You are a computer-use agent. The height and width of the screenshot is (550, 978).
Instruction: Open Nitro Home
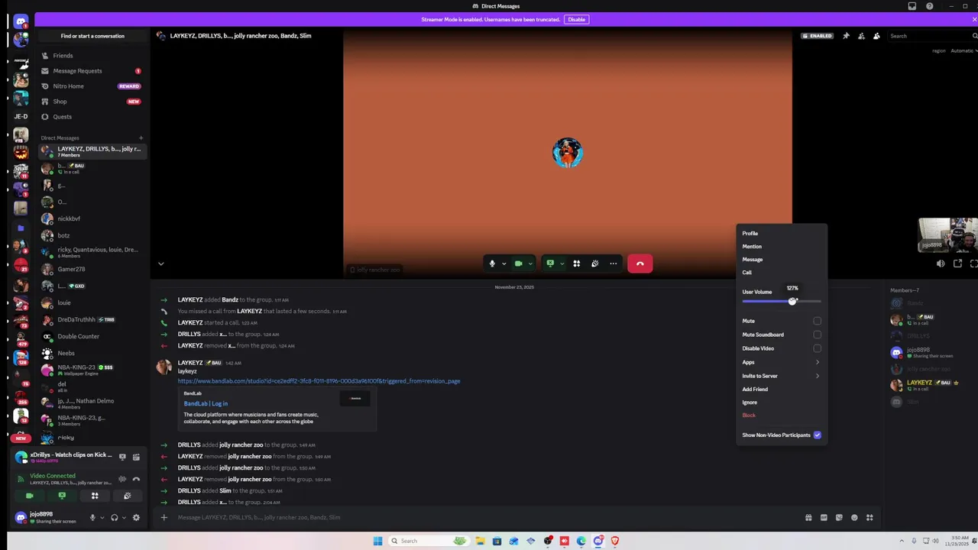point(92,86)
